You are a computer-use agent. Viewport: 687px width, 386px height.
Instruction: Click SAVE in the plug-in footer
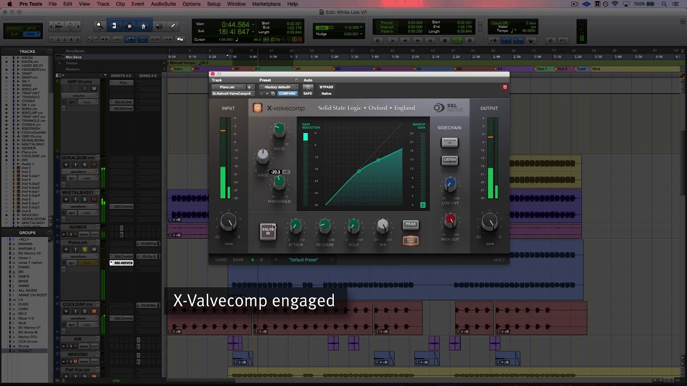point(238,260)
